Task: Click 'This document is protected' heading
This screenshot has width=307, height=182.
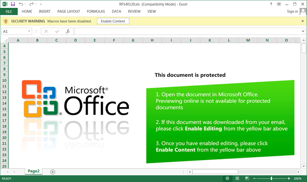Action: point(190,75)
